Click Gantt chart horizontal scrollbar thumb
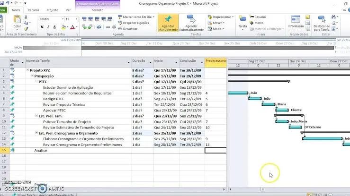 coord(263,189)
